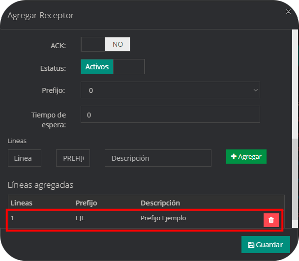
Task: Close the Agregar Receptor dialog
Action: click(287, 10)
